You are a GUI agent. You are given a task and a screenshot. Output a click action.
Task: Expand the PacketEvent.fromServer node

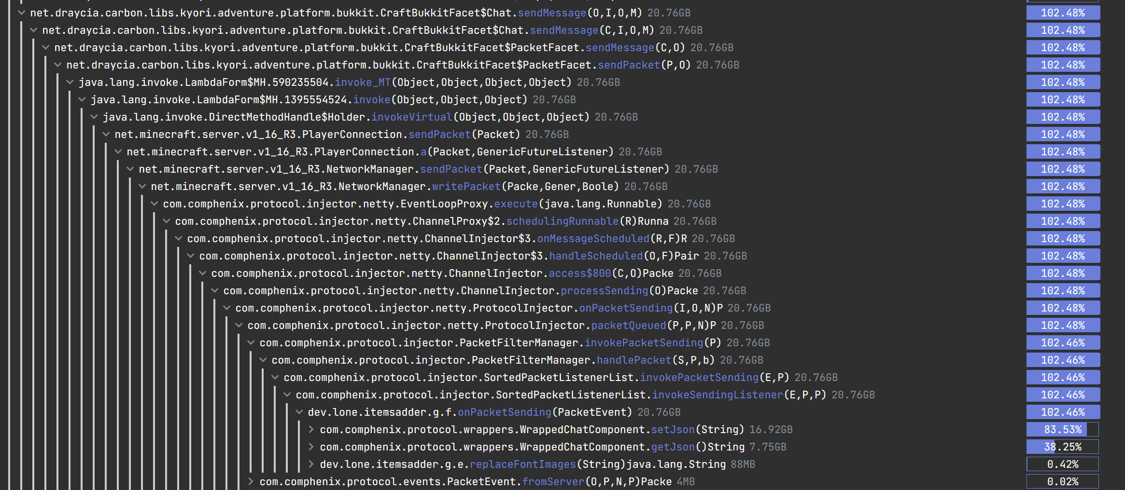(250, 481)
